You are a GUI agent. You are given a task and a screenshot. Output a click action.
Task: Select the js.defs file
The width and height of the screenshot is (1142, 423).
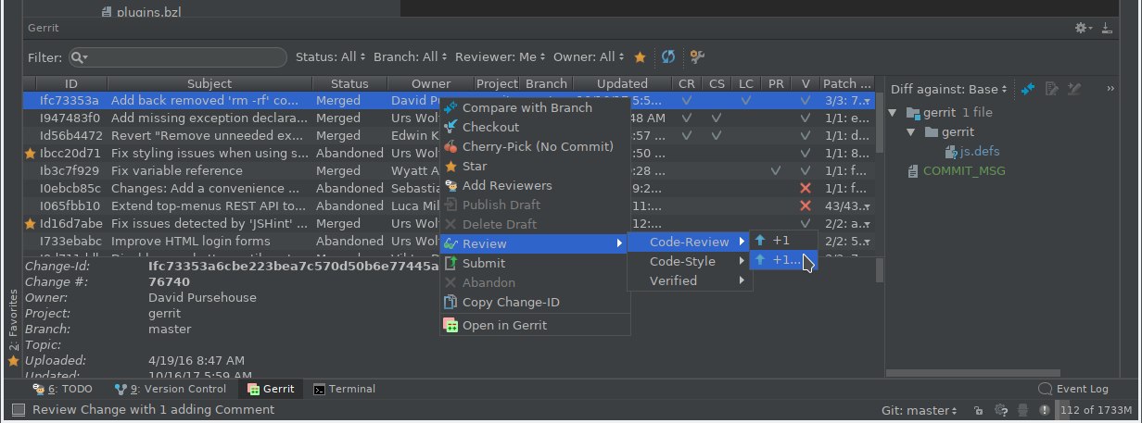[x=979, y=152]
